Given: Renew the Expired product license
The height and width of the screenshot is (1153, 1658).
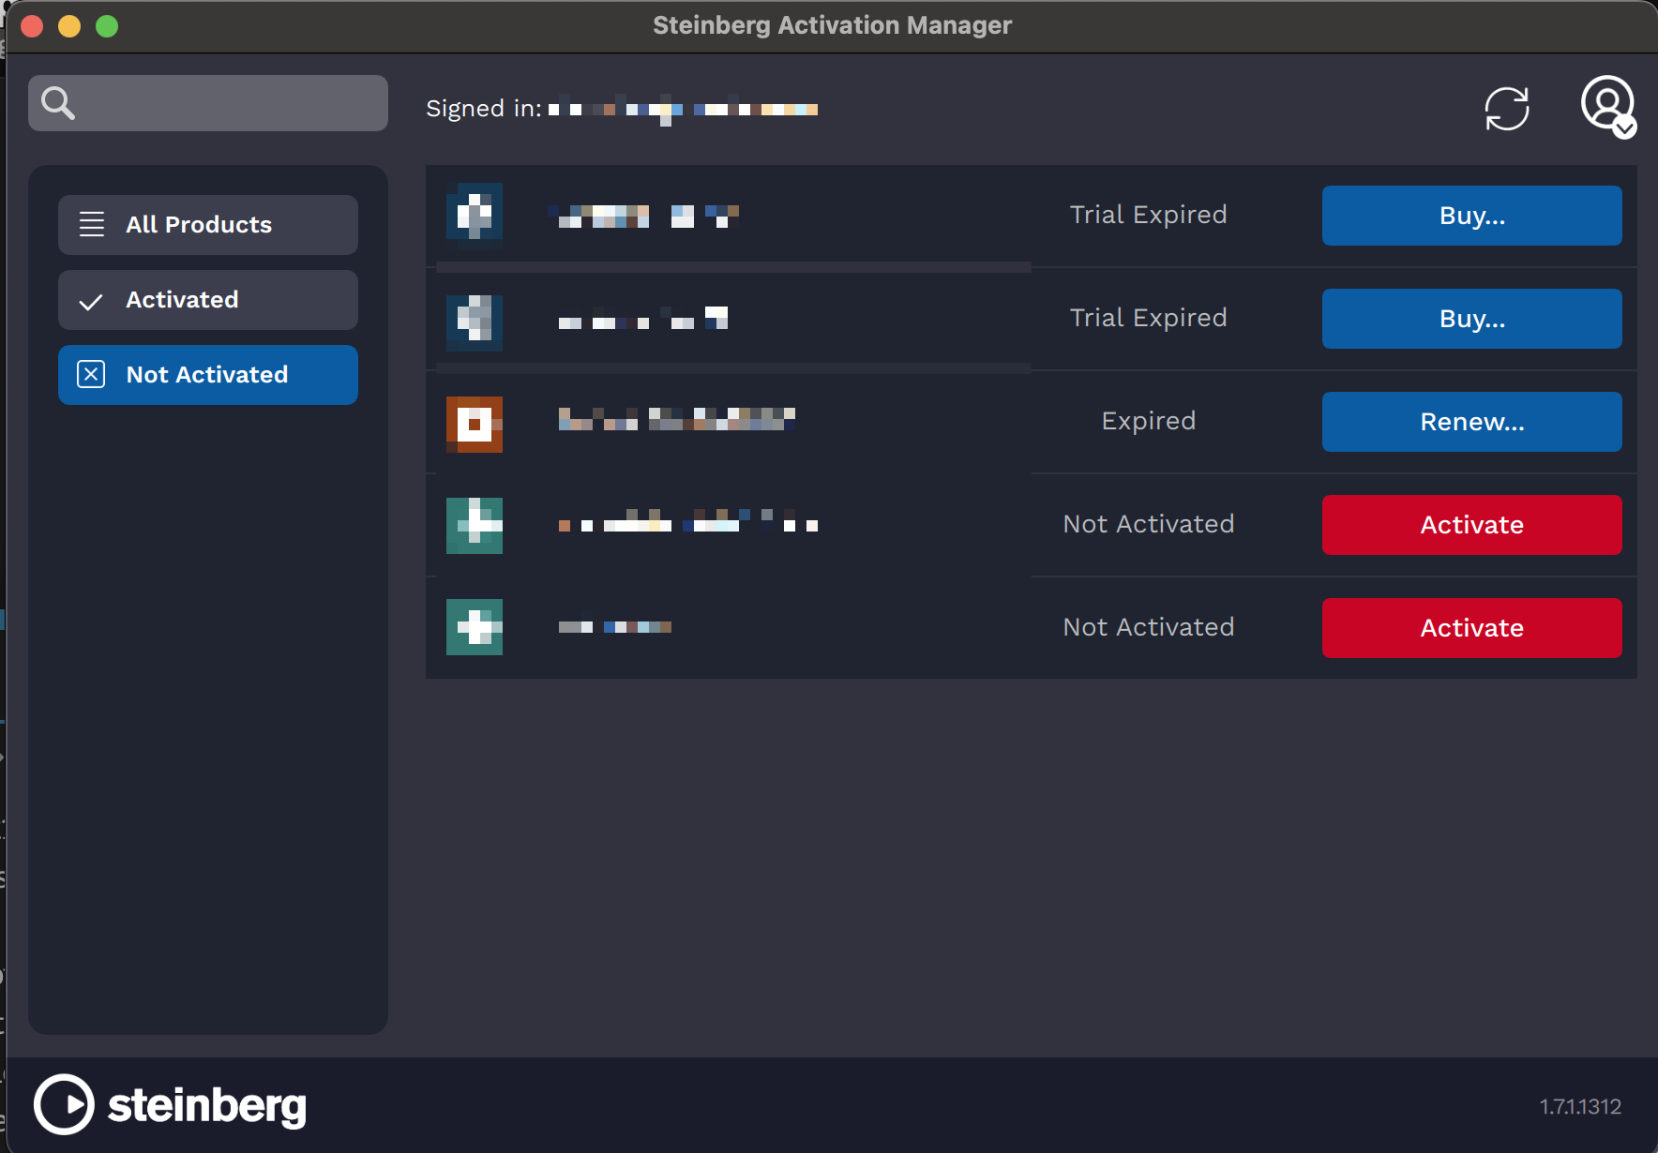Looking at the screenshot, I should 1472,422.
